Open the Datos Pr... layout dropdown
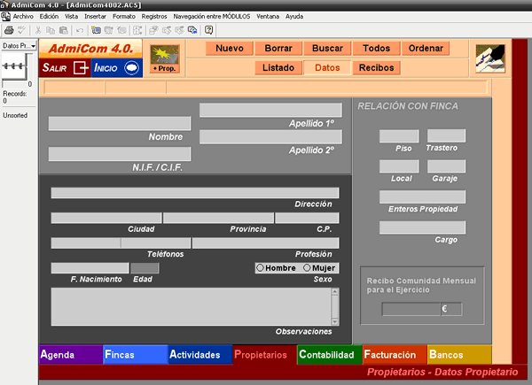This screenshot has width=532, height=385. click(x=19, y=46)
